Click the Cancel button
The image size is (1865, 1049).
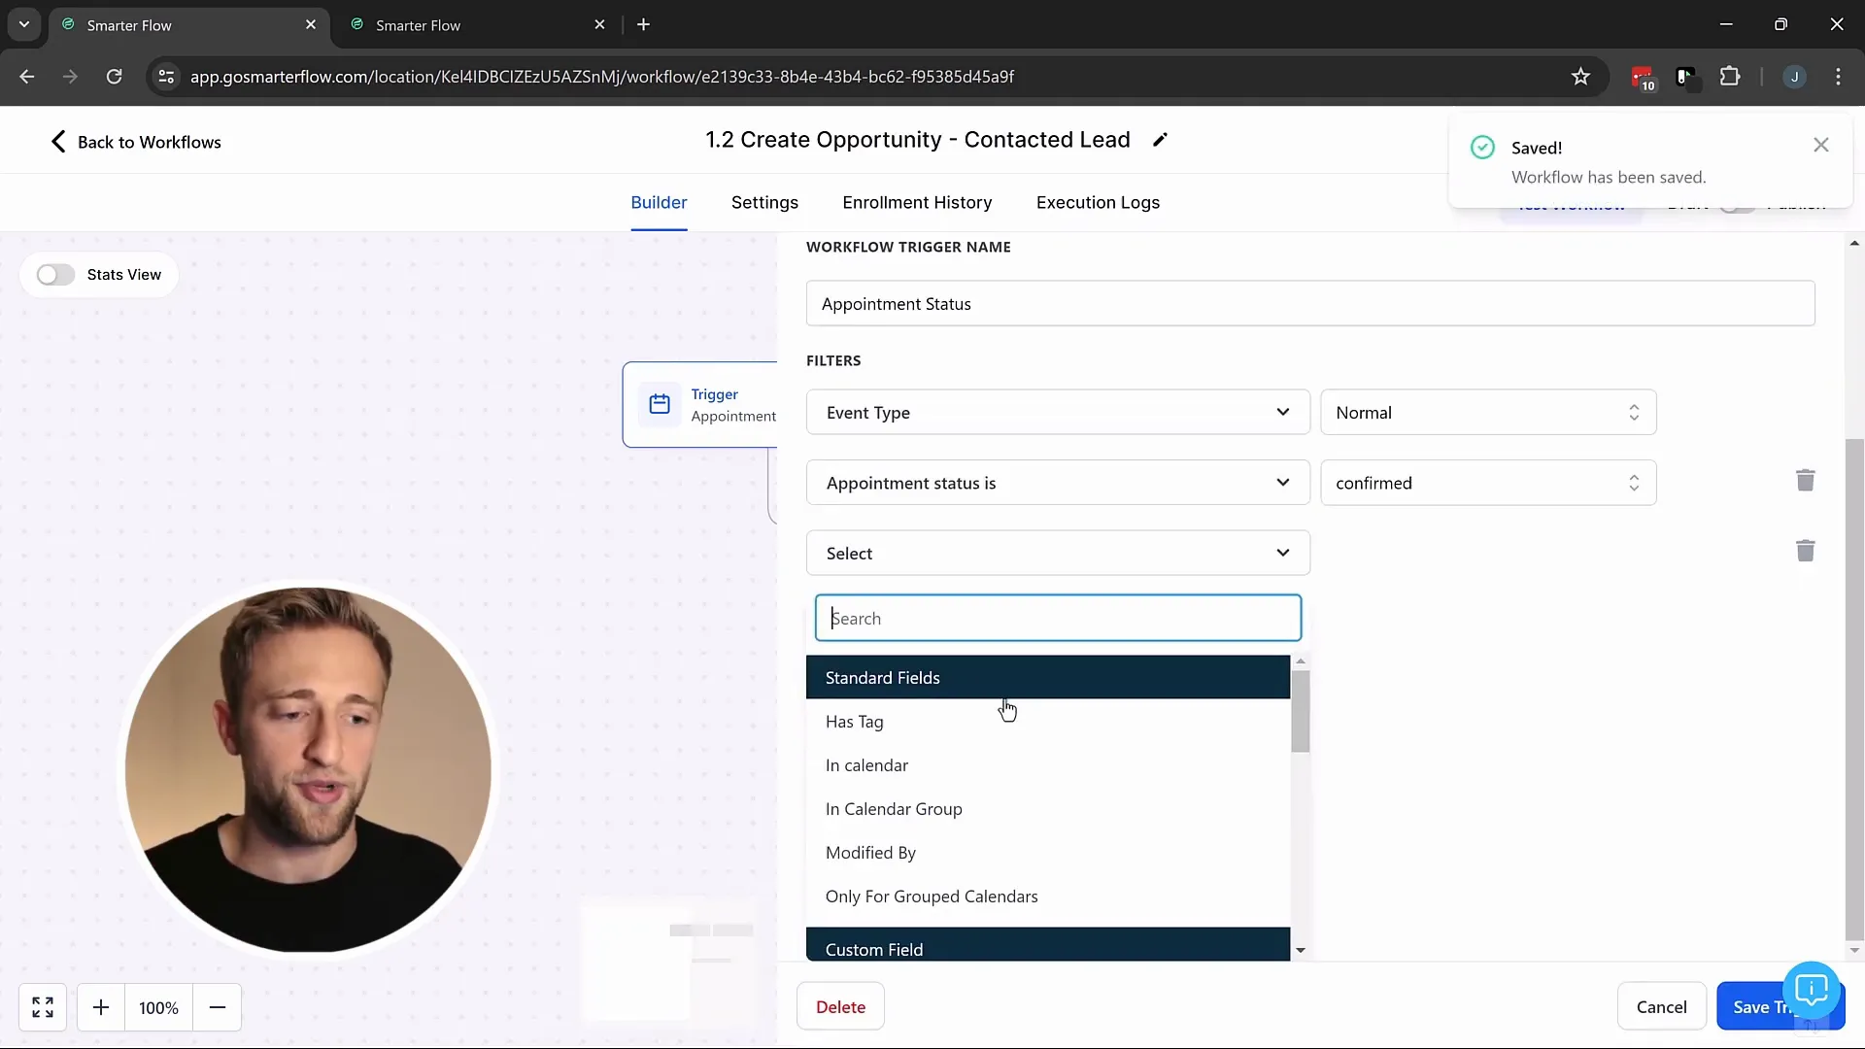(1661, 1007)
